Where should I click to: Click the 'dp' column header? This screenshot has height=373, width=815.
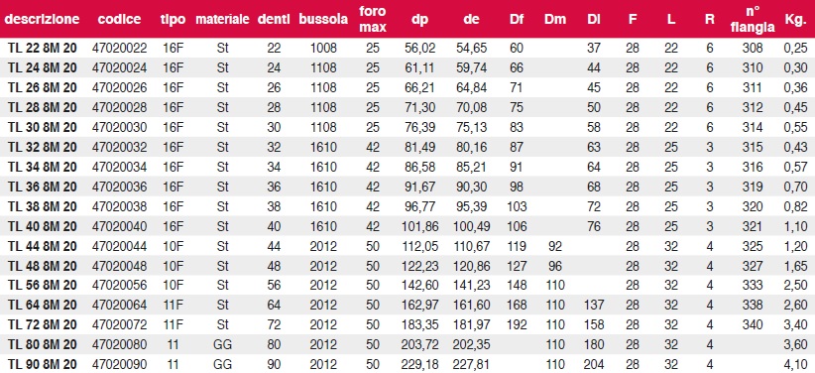point(419,20)
